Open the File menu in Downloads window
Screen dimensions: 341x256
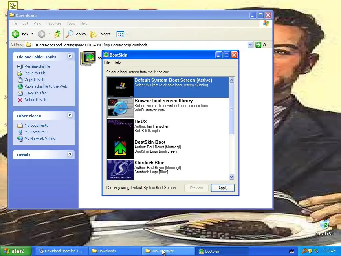point(14,23)
